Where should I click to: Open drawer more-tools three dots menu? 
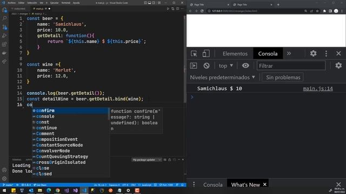pos(194,184)
